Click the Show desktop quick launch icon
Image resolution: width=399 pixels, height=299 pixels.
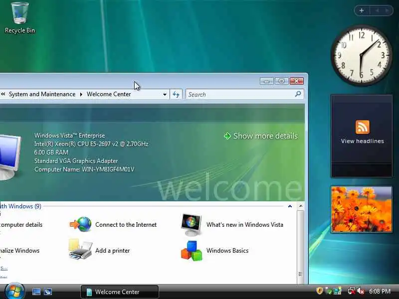tap(36, 292)
